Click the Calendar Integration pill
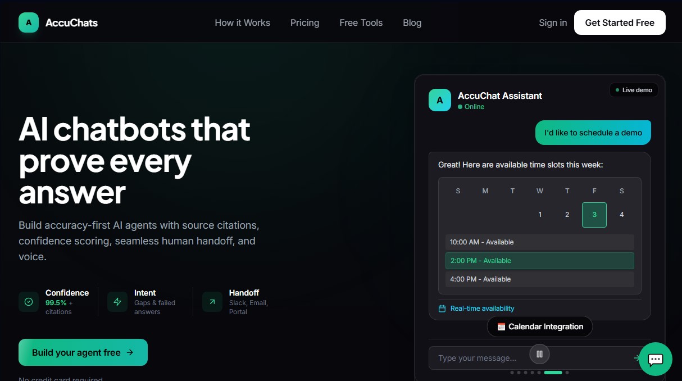 coord(540,326)
